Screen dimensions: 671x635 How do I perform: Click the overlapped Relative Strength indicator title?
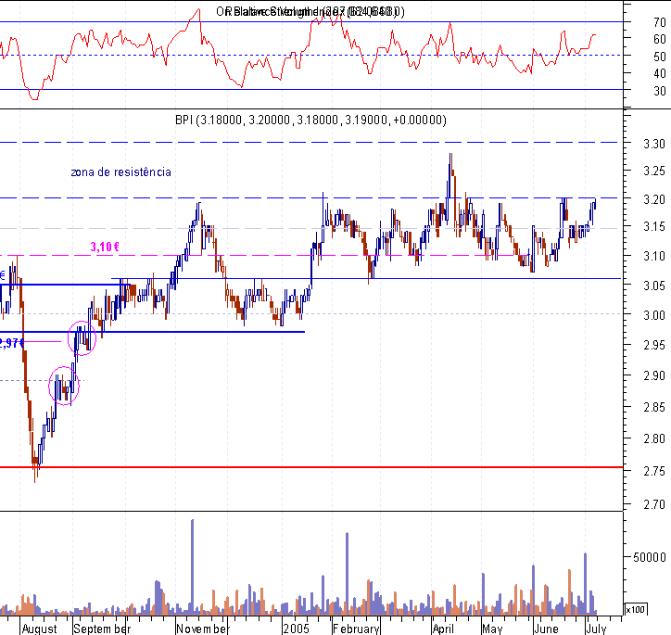pyautogui.click(x=310, y=11)
